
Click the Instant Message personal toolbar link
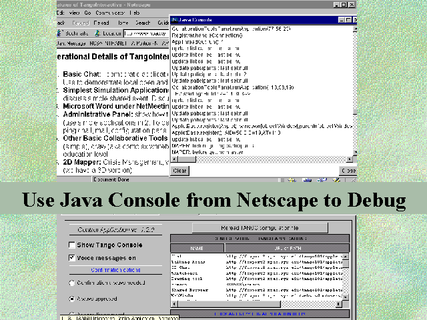click(71, 43)
